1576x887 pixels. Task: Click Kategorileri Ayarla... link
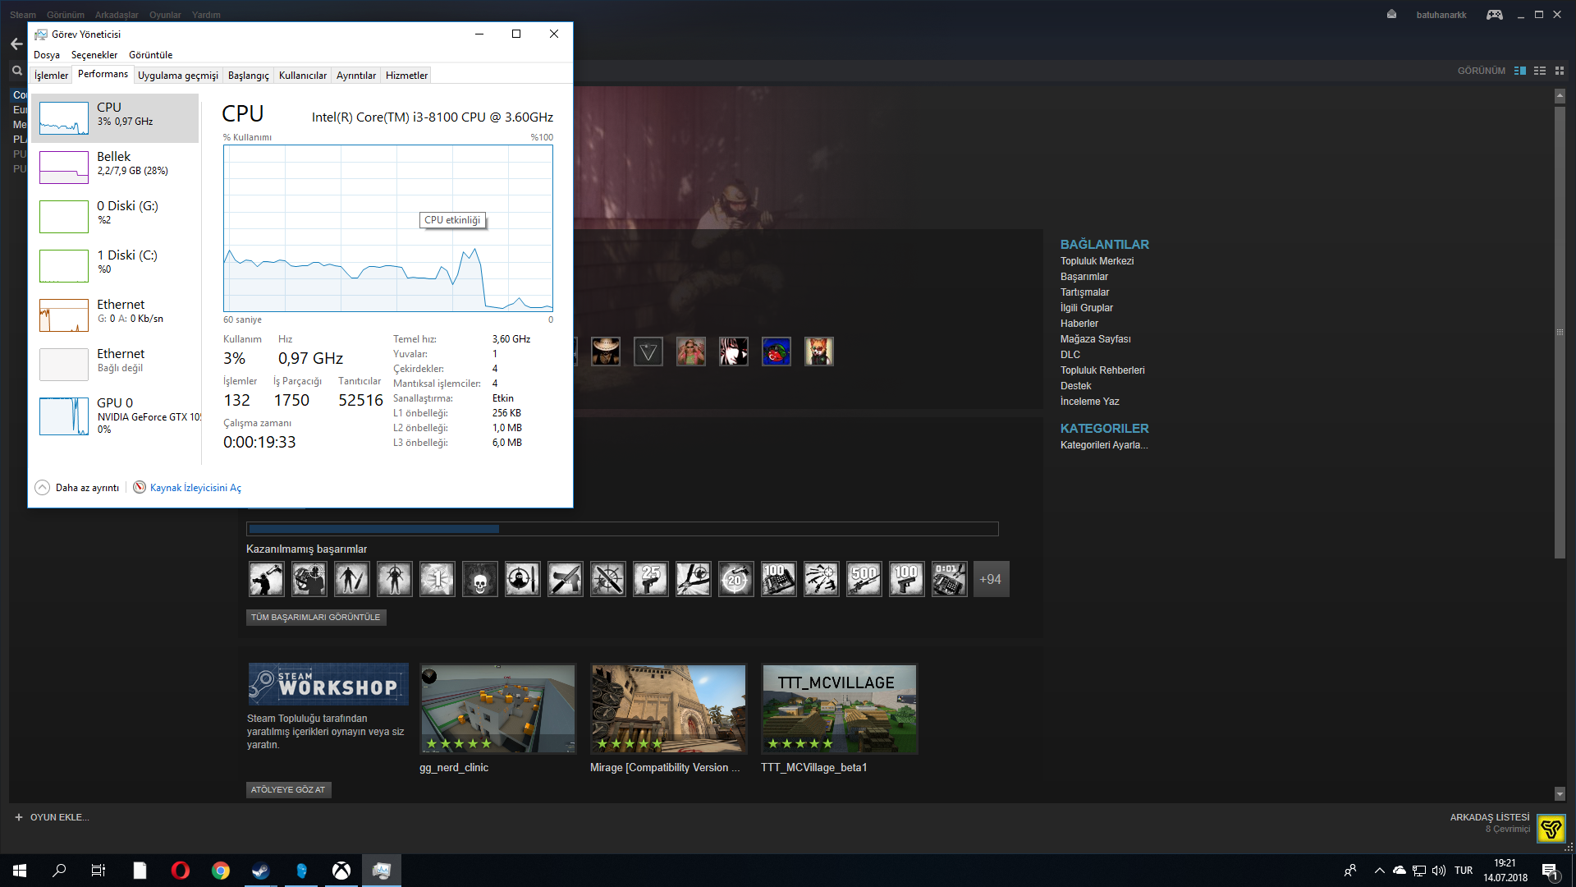[x=1104, y=445]
